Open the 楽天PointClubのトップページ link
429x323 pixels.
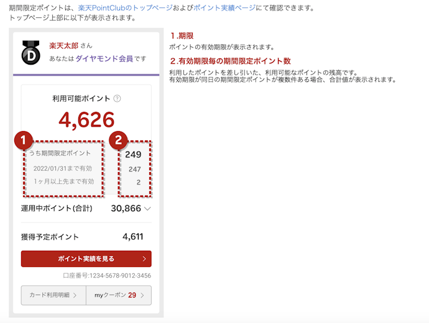125,8
